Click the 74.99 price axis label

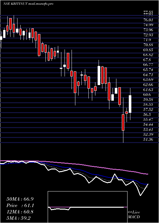click(148, 25)
